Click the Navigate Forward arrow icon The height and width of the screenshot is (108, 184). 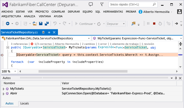17,24
